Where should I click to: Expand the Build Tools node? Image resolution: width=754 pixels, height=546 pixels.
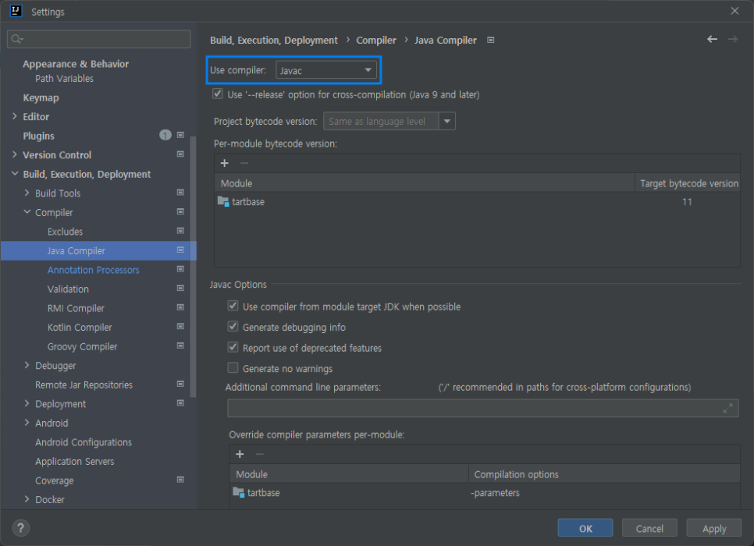point(27,193)
